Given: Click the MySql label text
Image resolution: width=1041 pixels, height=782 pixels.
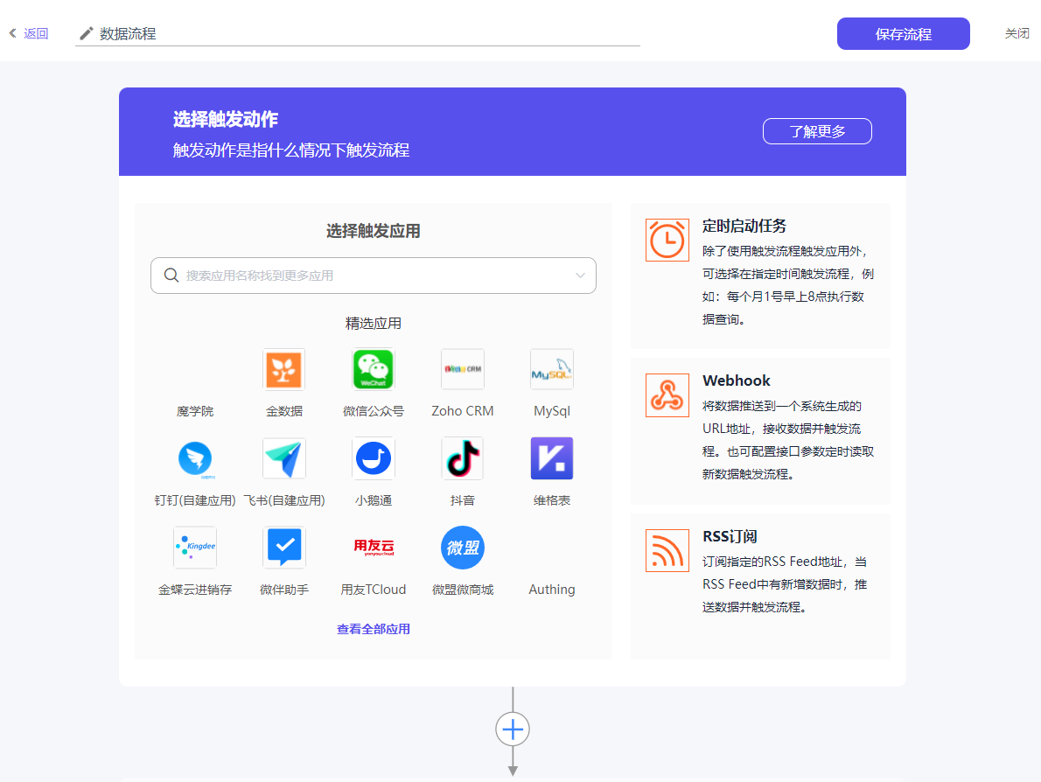Looking at the screenshot, I should pyautogui.click(x=552, y=411).
